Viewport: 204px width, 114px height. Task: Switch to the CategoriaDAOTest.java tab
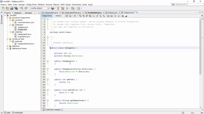click(72, 13)
